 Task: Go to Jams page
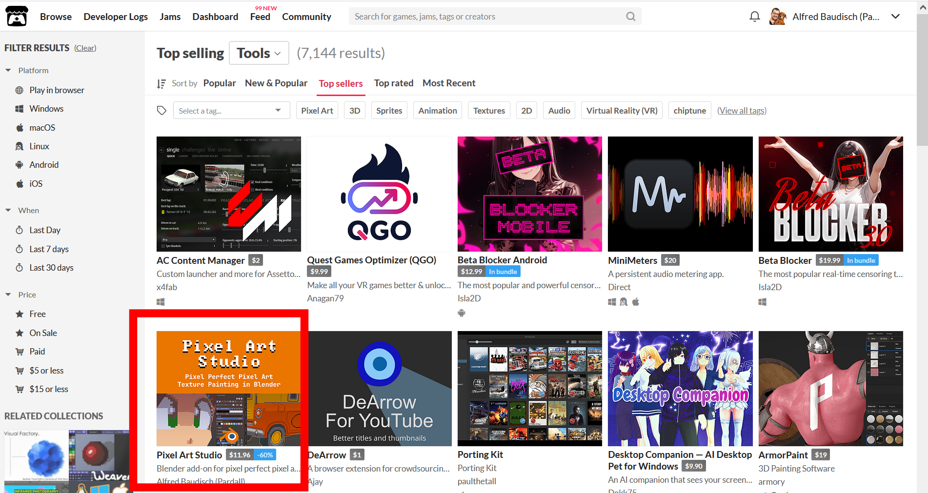click(170, 17)
